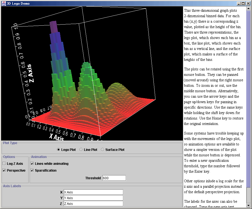Viewport: 252px width, 209px height.
Task: Click the Threshold field containing 600
Action: [114, 178]
